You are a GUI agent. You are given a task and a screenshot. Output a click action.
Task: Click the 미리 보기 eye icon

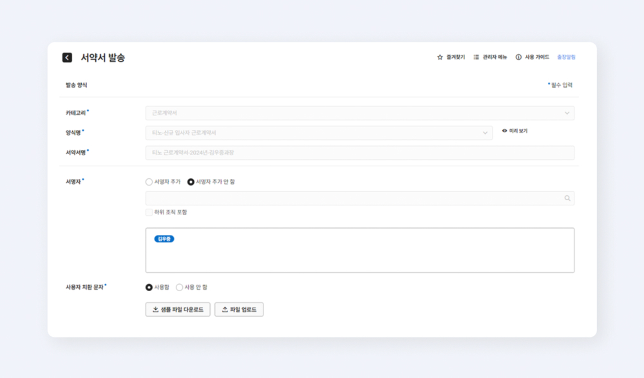(x=505, y=131)
